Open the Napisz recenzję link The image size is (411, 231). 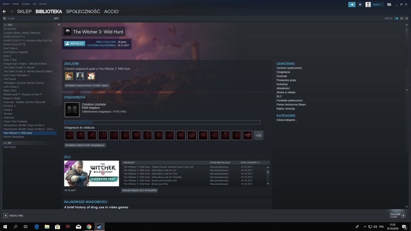(286, 109)
